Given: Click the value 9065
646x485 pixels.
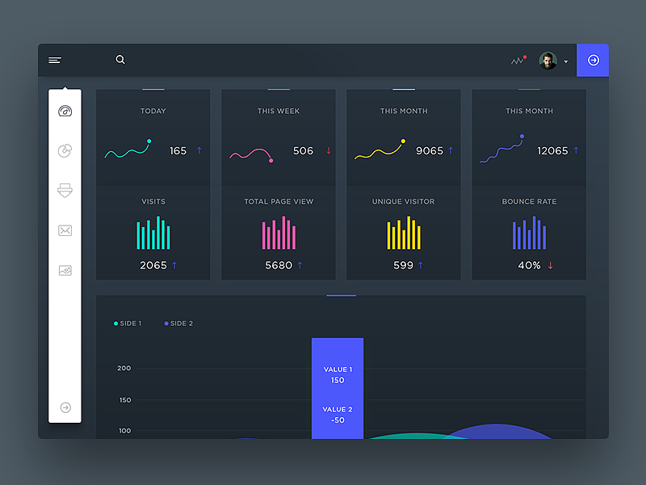Looking at the screenshot, I should click(x=430, y=151).
